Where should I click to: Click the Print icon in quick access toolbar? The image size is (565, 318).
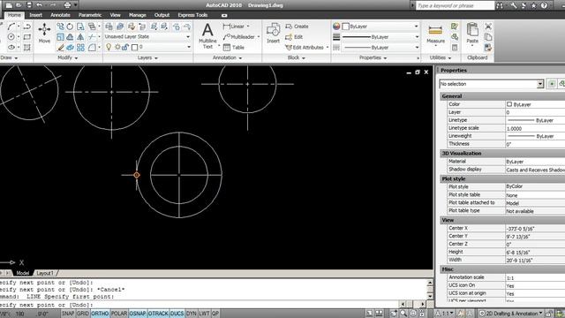pyautogui.click(x=67, y=5)
